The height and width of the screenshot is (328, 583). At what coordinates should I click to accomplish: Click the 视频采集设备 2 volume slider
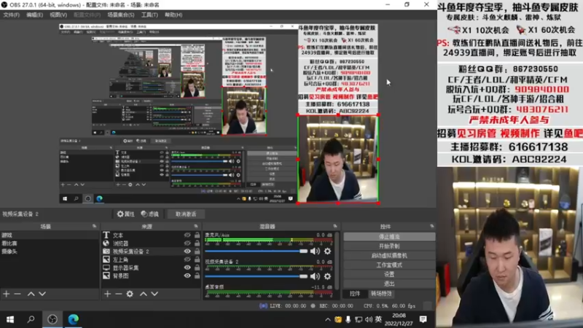[x=257, y=276]
